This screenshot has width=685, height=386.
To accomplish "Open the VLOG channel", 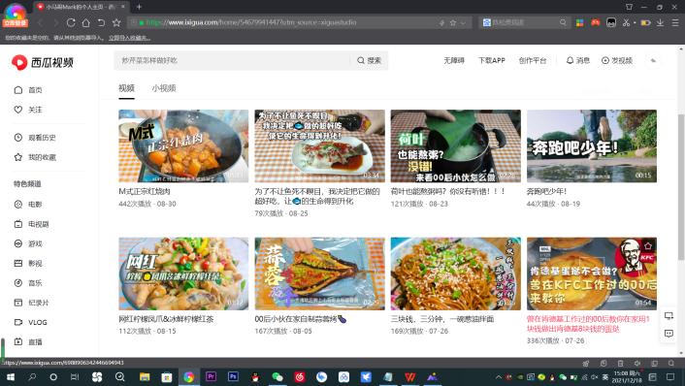I will pos(31,322).
